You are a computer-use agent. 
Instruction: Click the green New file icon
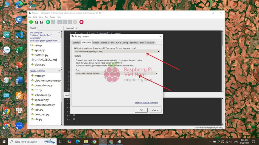pyautogui.click(x=31, y=22)
